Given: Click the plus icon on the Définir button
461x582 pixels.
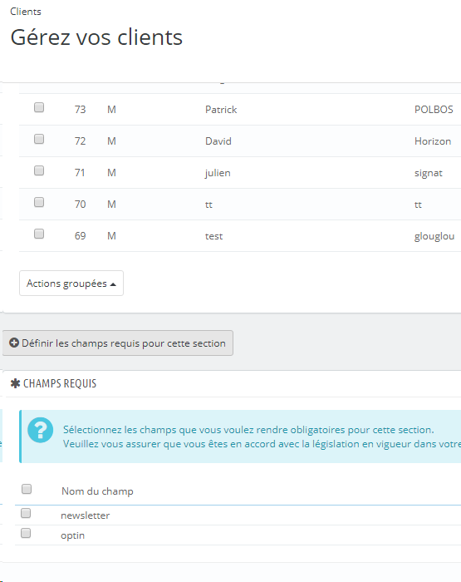Looking at the screenshot, I should tap(14, 343).
